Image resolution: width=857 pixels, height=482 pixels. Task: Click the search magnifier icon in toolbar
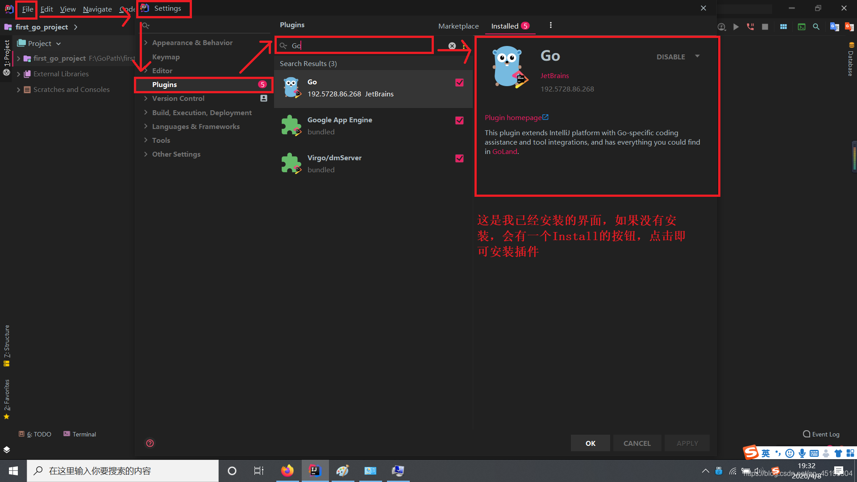click(816, 27)
